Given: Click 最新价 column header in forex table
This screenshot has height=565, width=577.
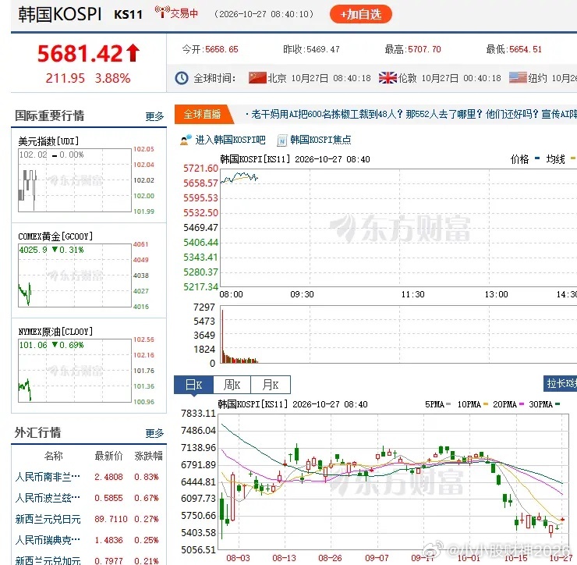Looking at the screenshot, I should [x=108, y=456].
